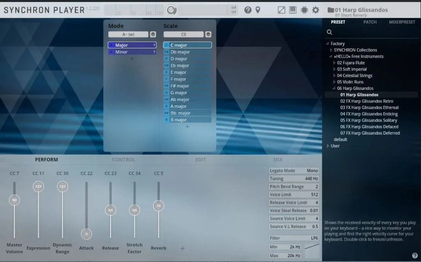Adjust the Reverb slider
The image size is (421, 262).
coord(158,207)
